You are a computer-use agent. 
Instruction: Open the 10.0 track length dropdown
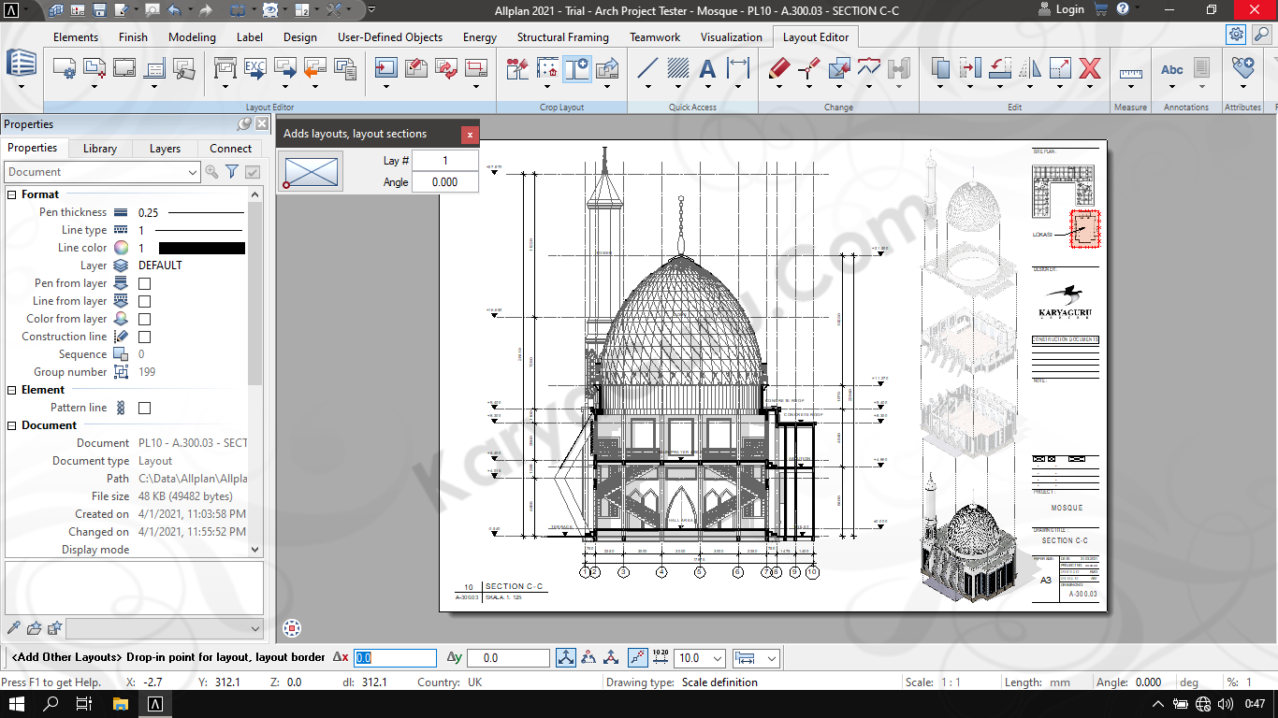tap(717, 659)
